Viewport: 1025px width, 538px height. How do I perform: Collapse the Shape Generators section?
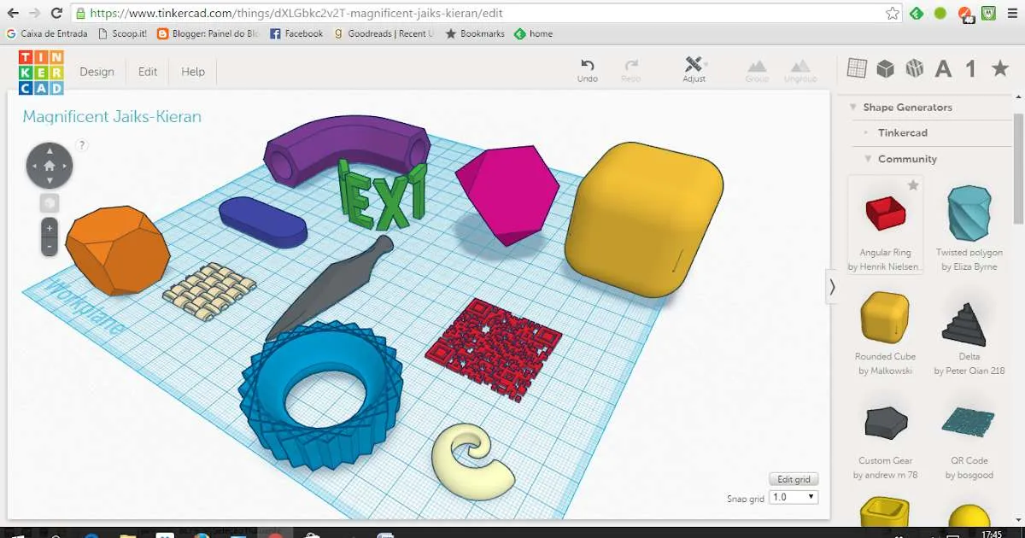tap(853, 107)
